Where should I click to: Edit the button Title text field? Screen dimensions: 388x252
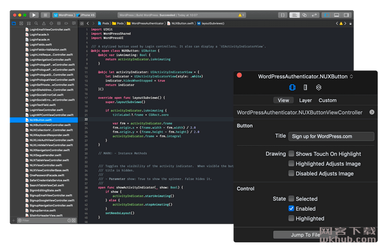(x=331, y=136)
